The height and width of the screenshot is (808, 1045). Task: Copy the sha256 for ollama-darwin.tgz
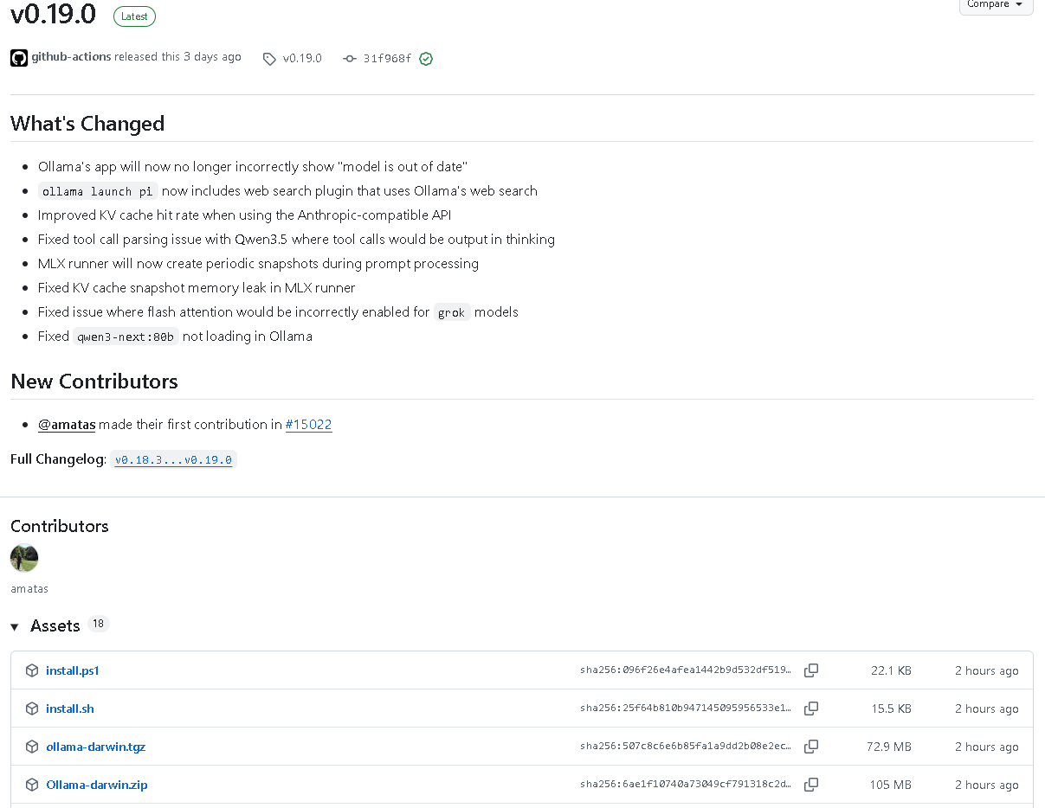pyautogui.click(x=811, y=747)
